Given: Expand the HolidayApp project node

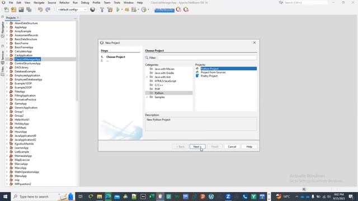Looking at the screenshot, I should coord(7,123).
